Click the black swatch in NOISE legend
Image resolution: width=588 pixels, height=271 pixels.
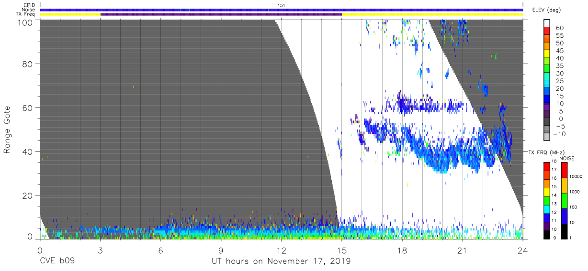coord(564,231)
